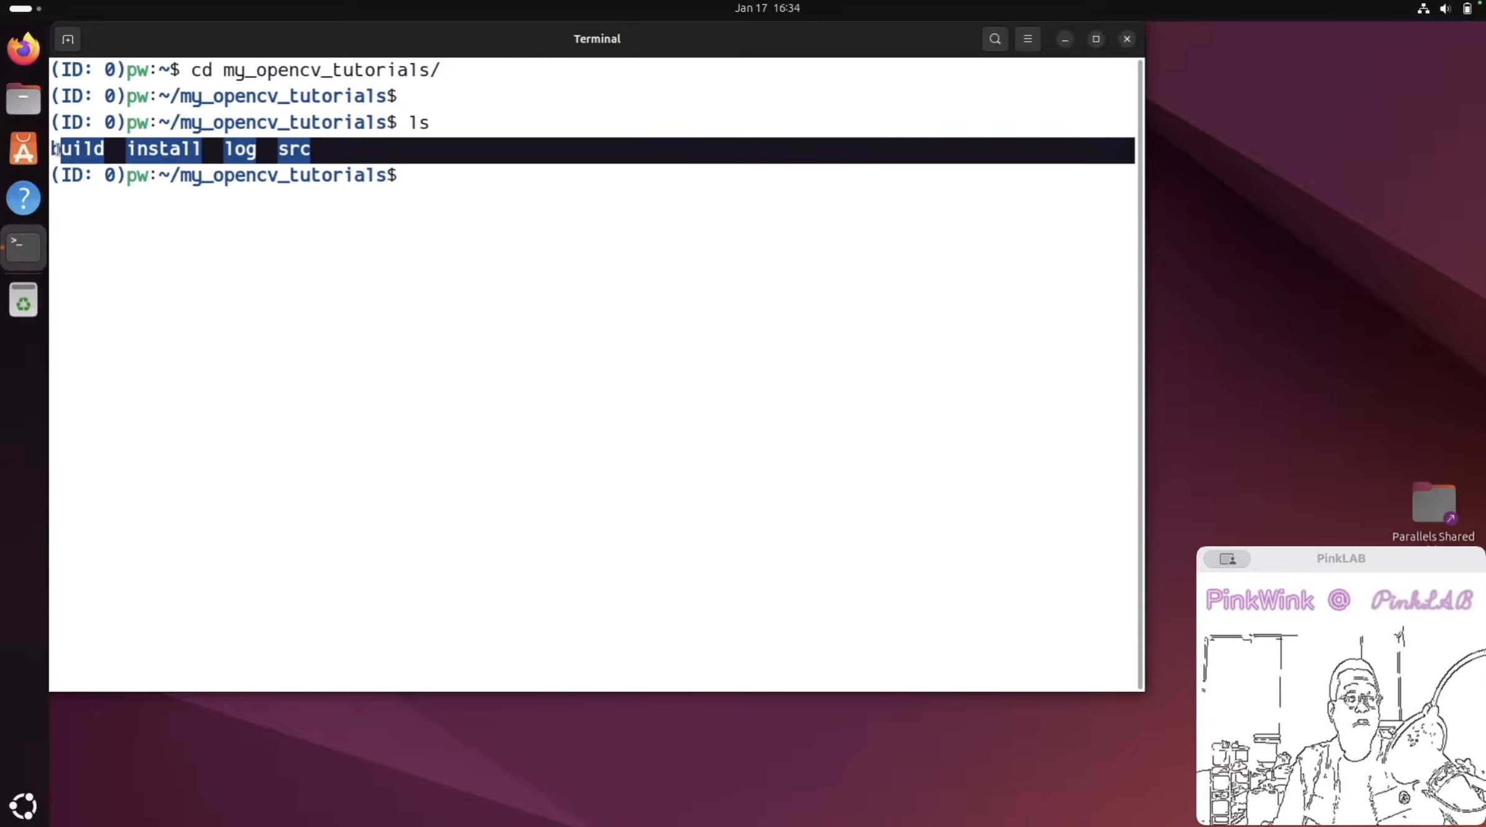
Task: Open the clock showing Jan 17 16:34
Action: pos(767,8)
